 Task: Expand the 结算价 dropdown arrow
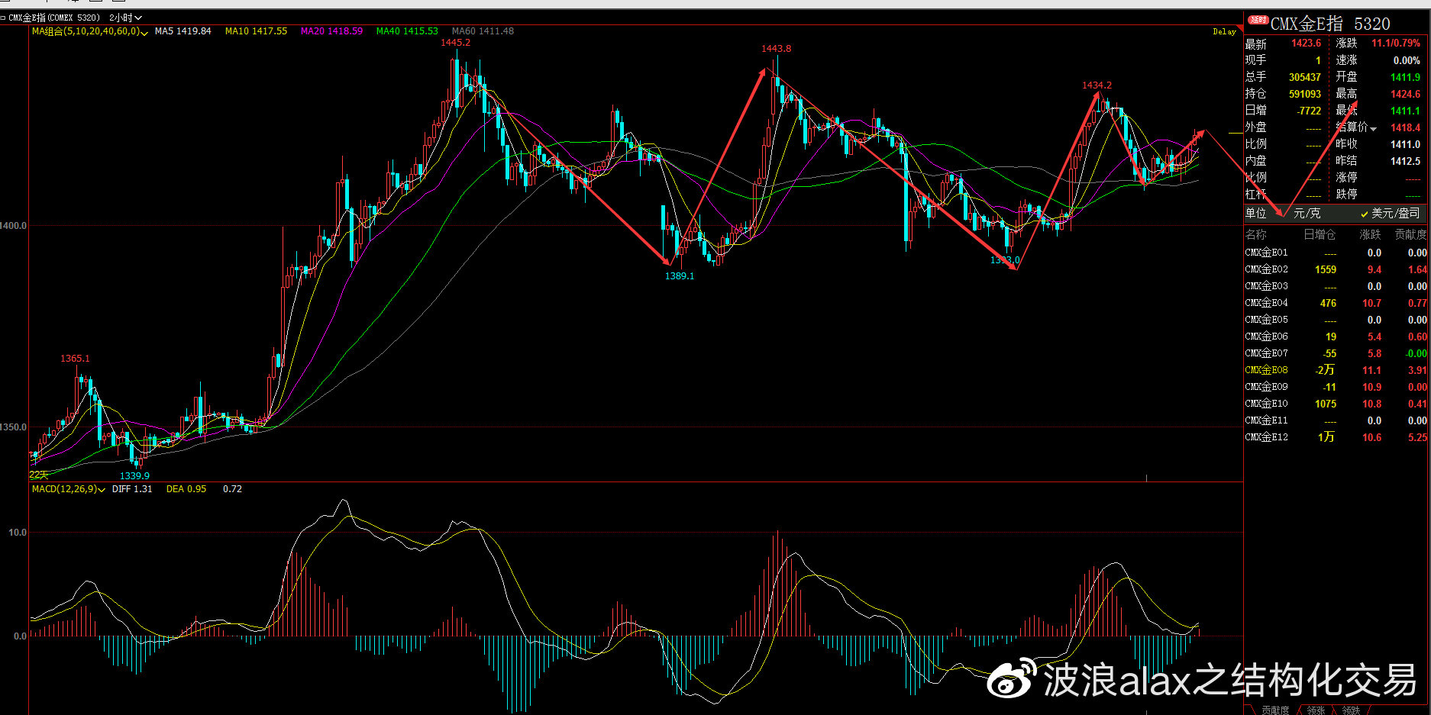[x=1373, y=128]
